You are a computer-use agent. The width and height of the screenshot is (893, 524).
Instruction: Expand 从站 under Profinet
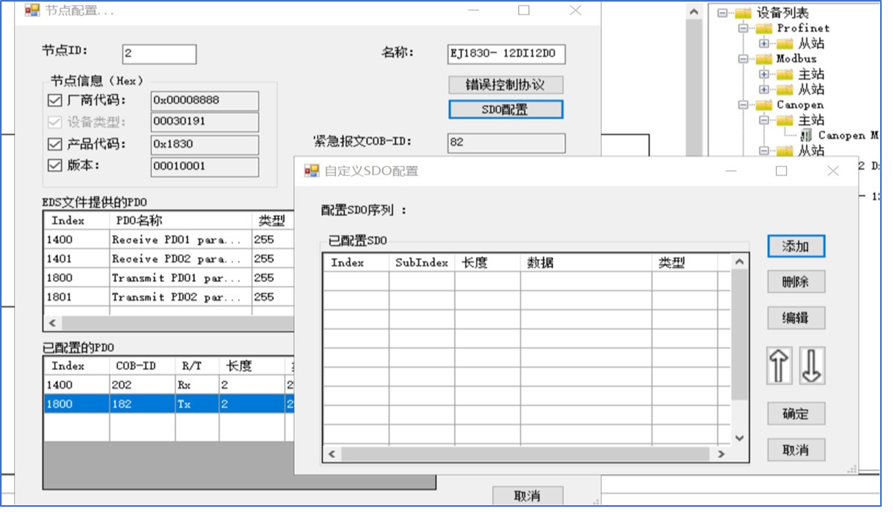click(x=764, y=43)
